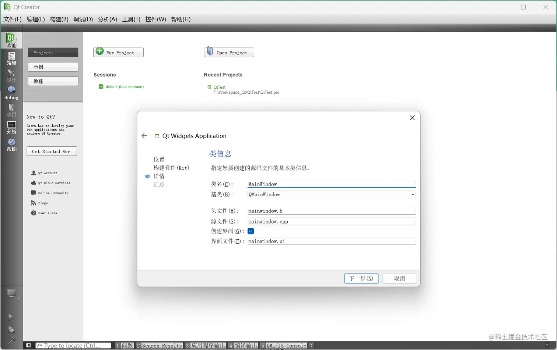The image size is (557, 350).
Task: Click the QtTest recent project icon
Action: 209,87
